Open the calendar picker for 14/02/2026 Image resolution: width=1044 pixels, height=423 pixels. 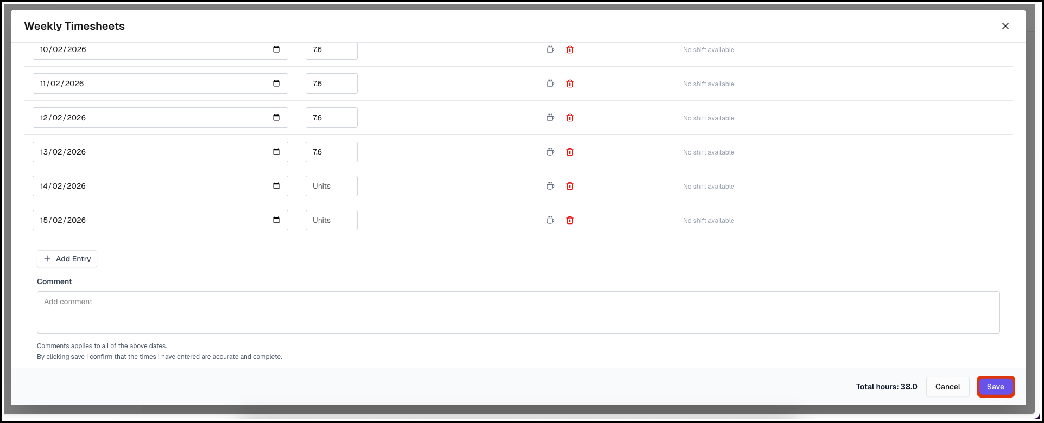(276, 186)
